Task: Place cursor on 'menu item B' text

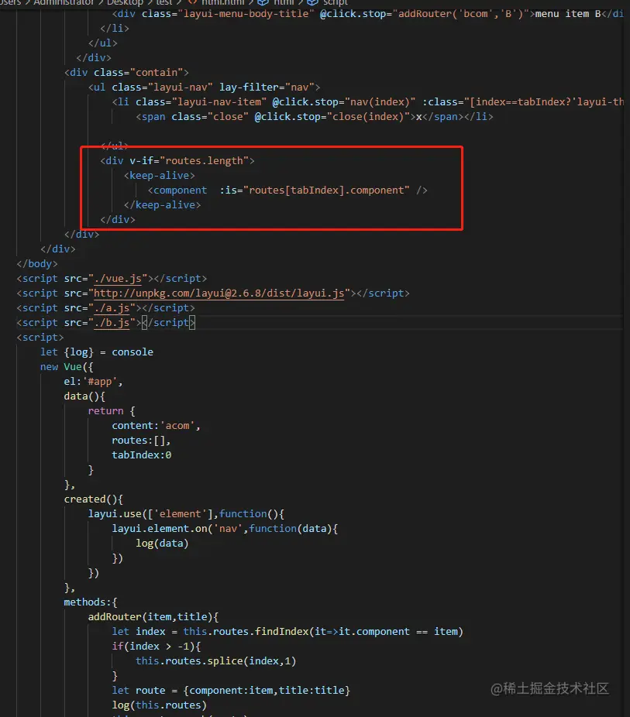Action: 568,14
